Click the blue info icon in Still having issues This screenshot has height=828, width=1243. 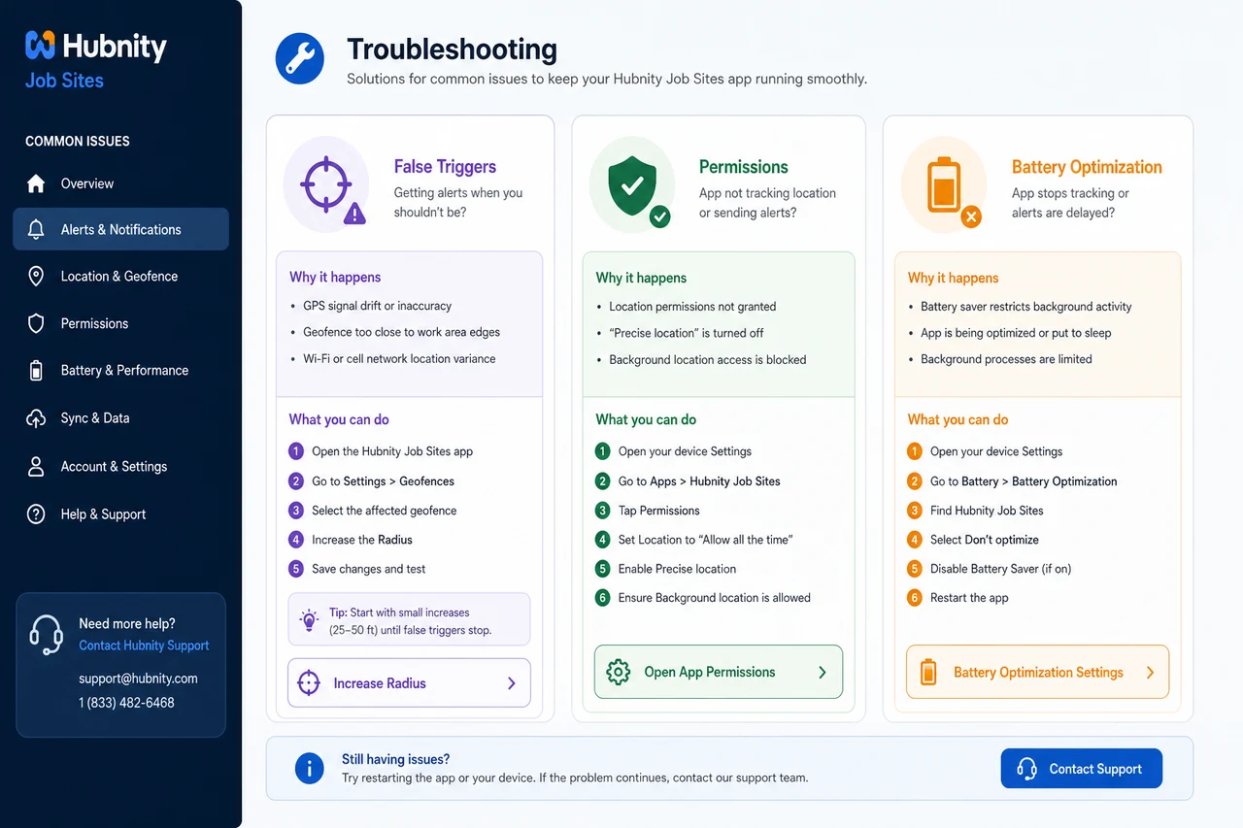[309, 769]
